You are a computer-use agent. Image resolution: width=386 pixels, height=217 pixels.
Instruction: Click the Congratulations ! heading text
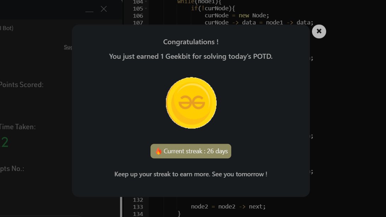click(191, 42)
